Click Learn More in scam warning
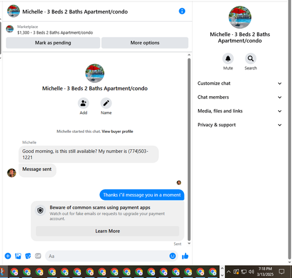Screen dimensions: 292x278 pos(107,231)
